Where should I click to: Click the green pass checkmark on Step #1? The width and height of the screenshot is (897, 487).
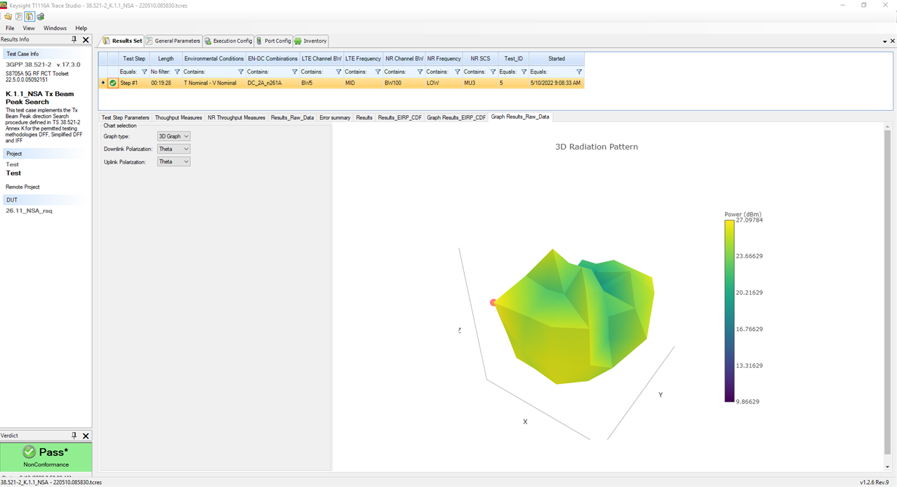pos(113,83)
